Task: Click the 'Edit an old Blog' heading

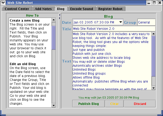Action: (x=23, y=64)
